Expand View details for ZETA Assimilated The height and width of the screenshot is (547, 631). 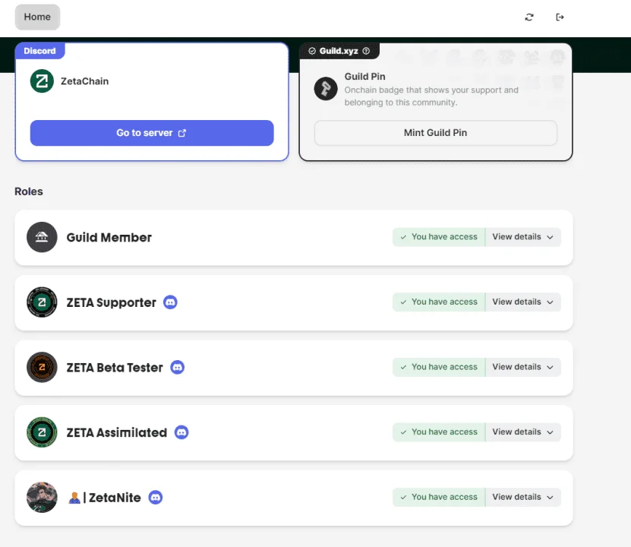click(522, 432)
